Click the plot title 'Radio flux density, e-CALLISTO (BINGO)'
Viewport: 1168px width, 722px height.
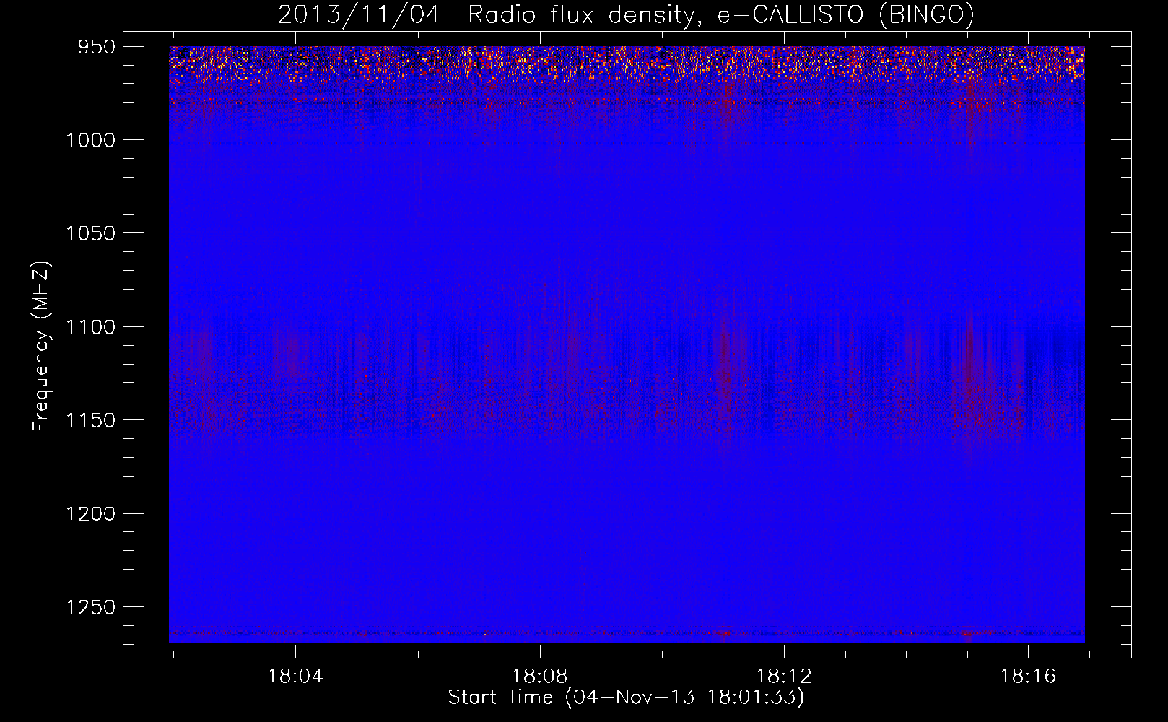click(x=720, y=15)
